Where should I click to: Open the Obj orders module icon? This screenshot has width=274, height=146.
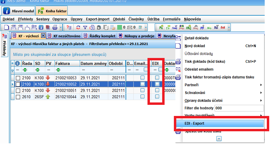coord(189,27)
